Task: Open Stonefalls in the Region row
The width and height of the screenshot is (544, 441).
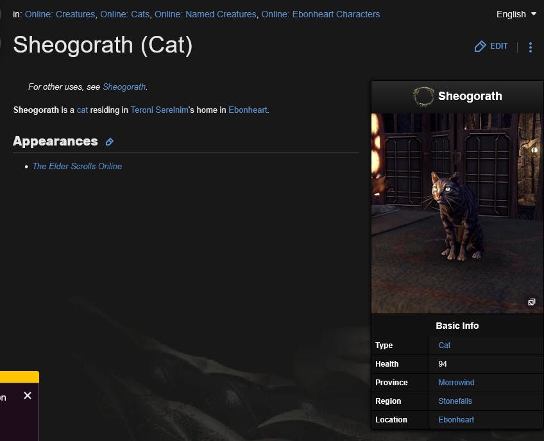Action: click(455, 401)
